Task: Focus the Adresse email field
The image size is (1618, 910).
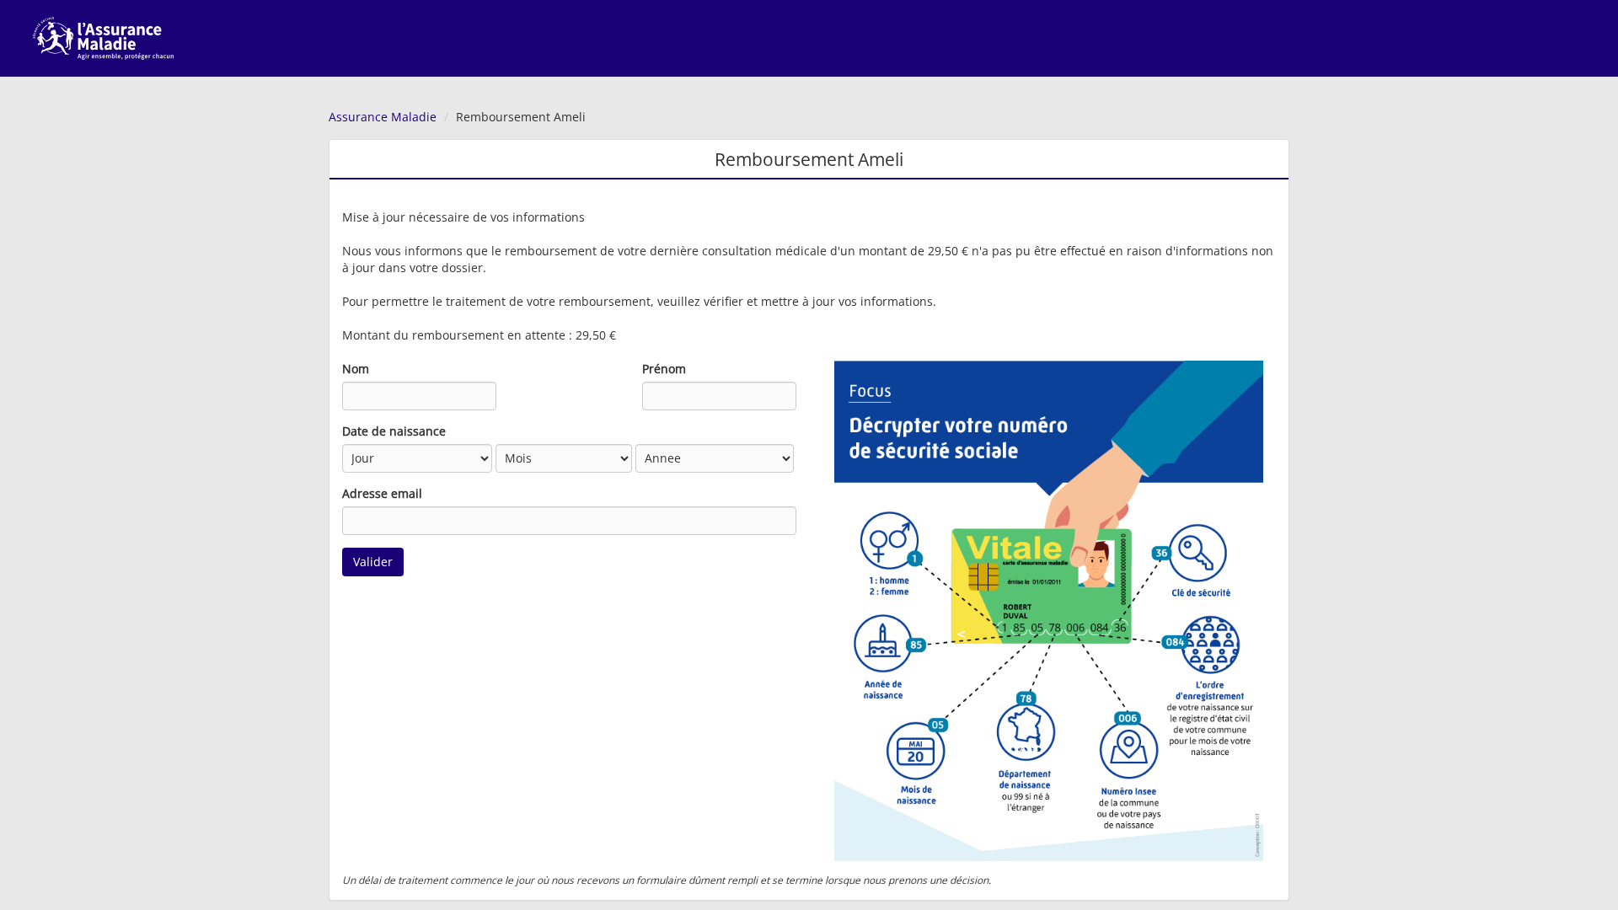Action: 569,521
